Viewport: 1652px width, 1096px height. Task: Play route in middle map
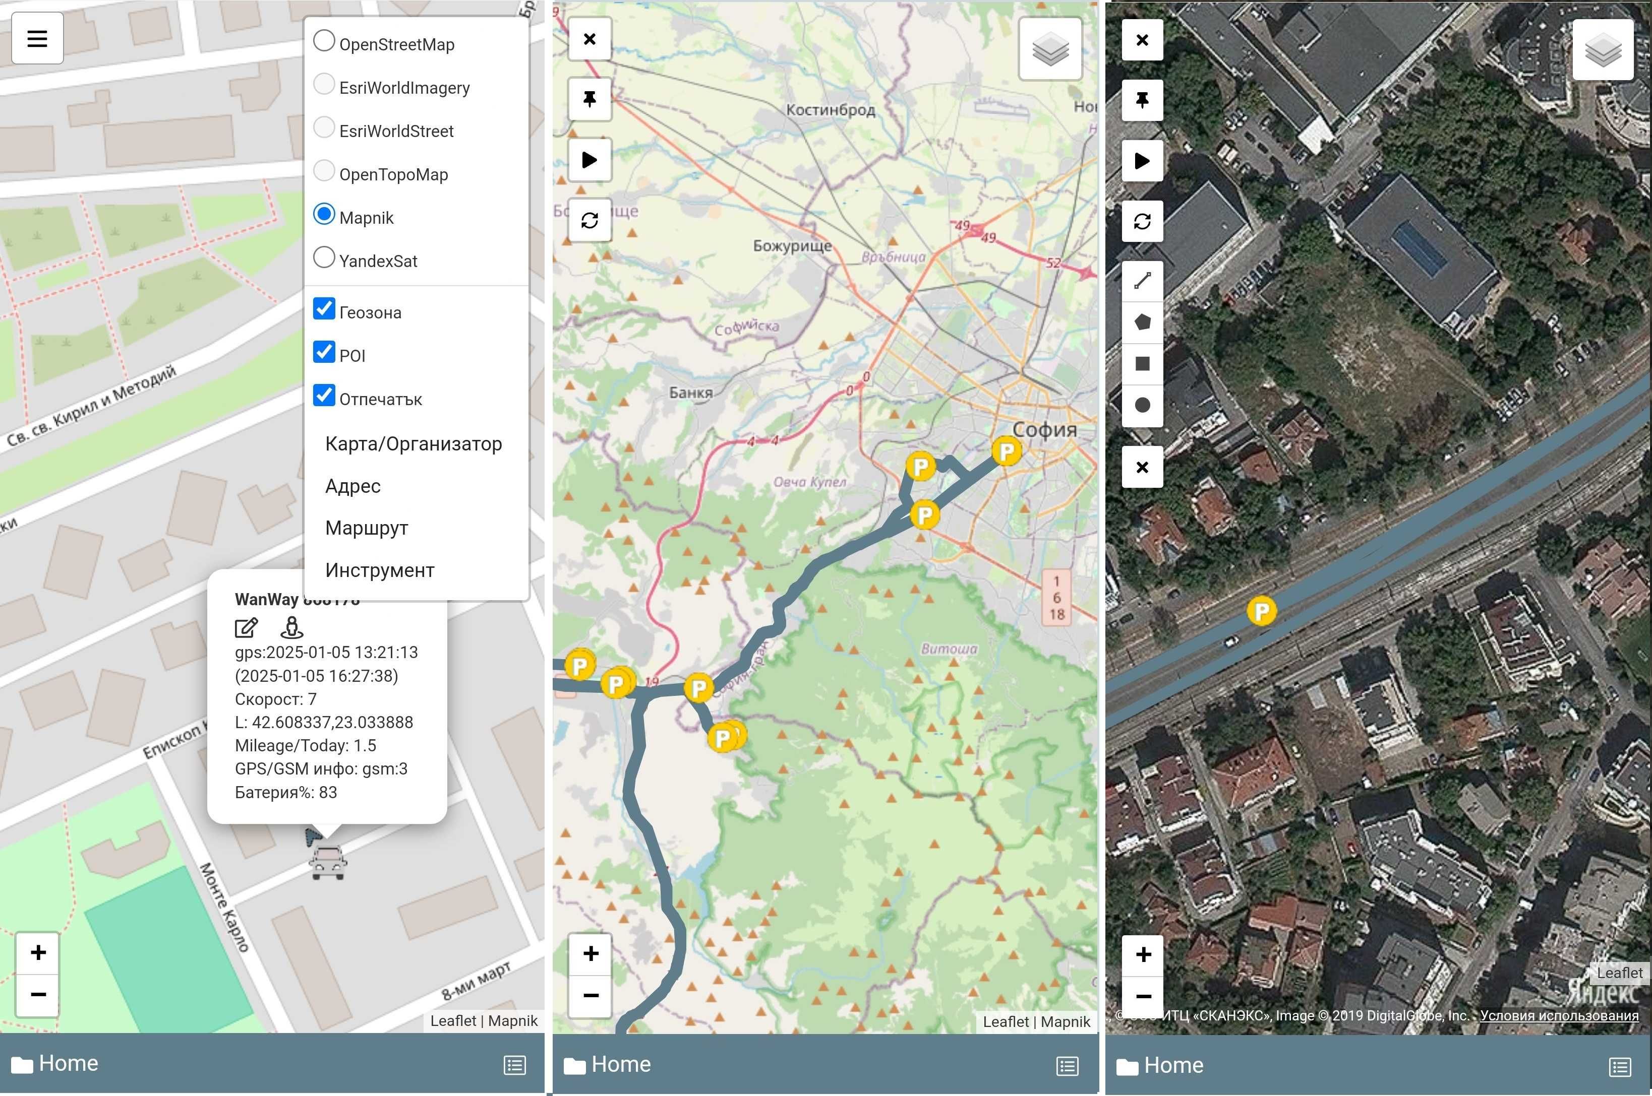589,160
